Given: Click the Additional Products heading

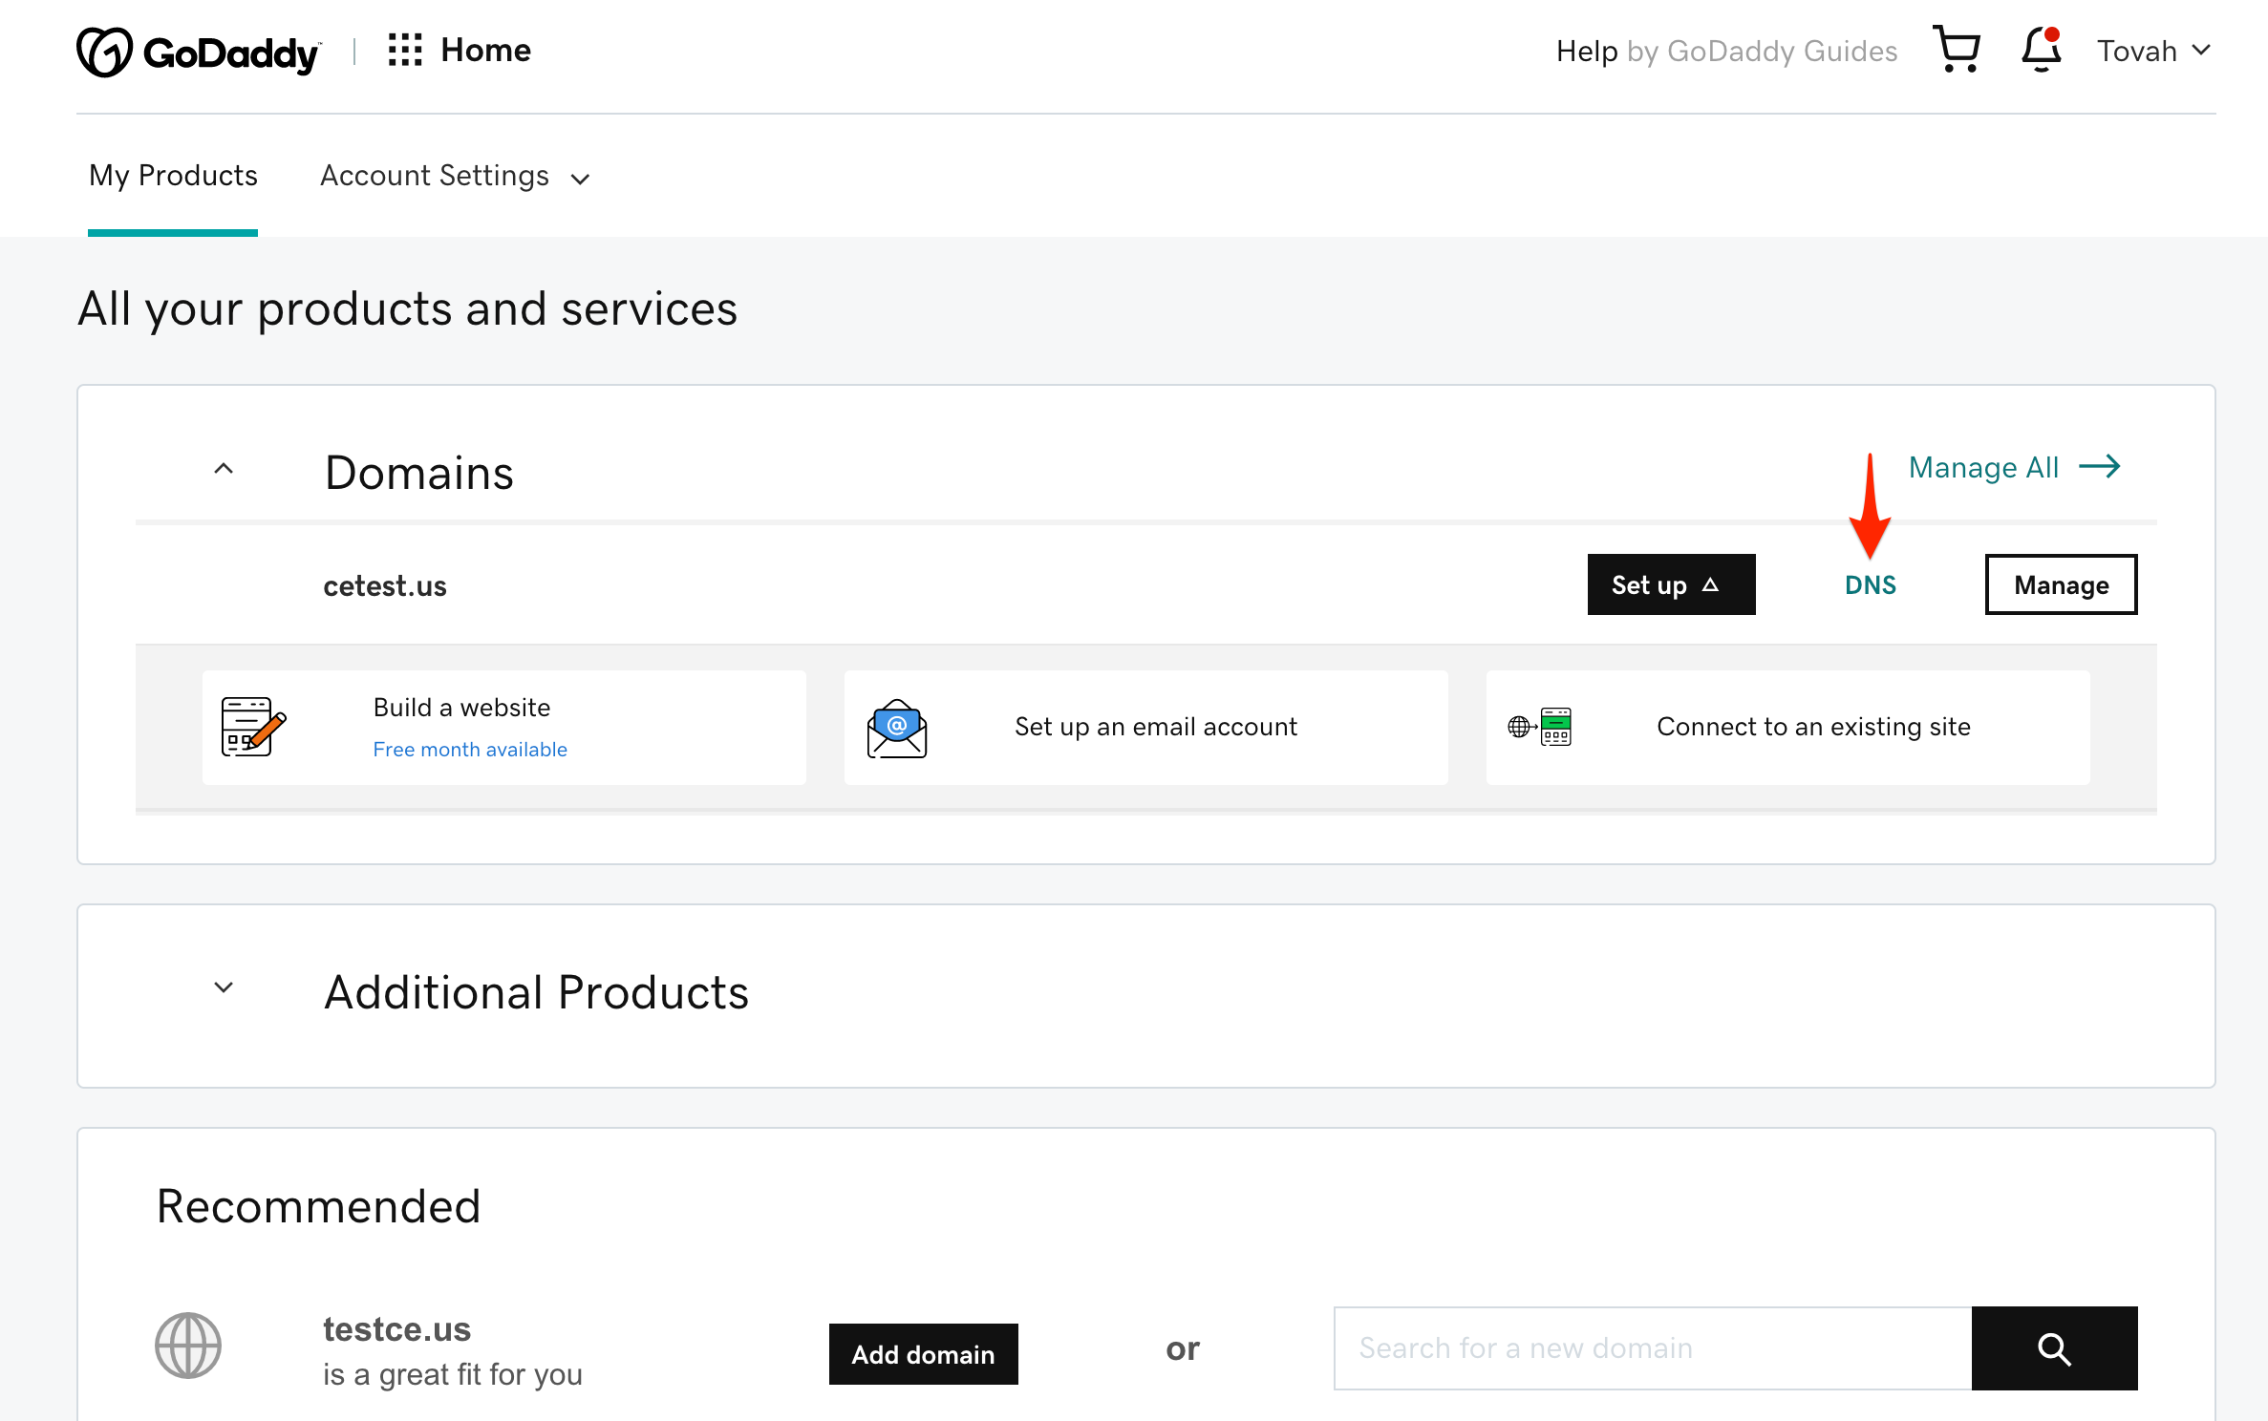Looking at the screenshot, I should pyautogui.click(x=536, y=992).
